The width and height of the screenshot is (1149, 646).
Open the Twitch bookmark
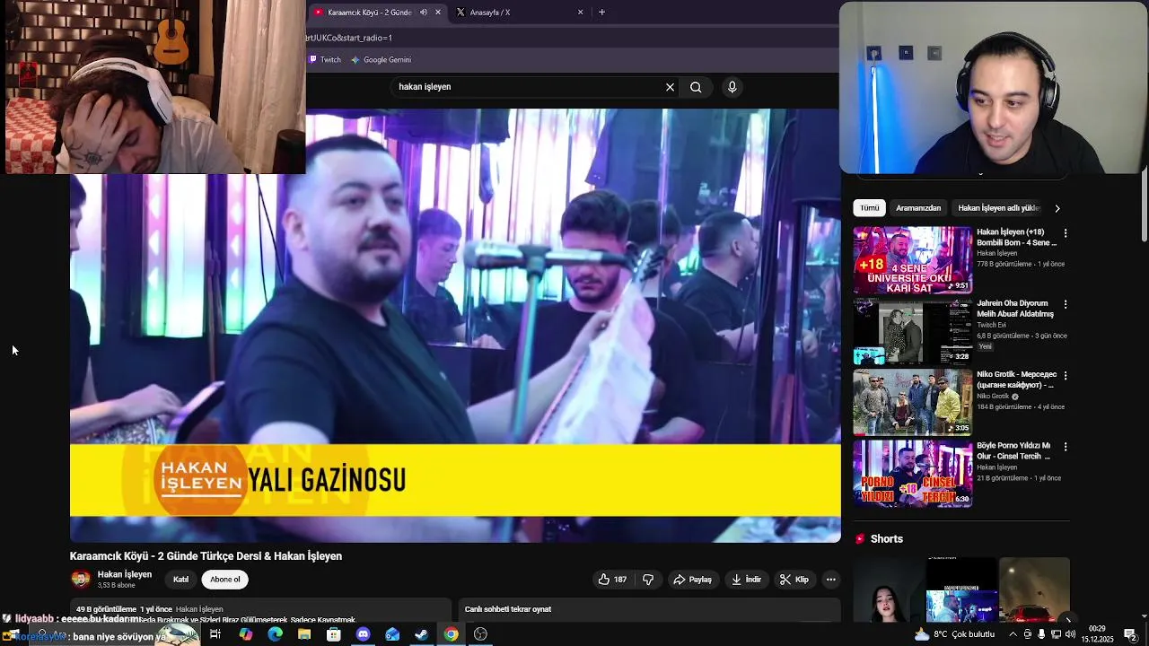(325, 60)
